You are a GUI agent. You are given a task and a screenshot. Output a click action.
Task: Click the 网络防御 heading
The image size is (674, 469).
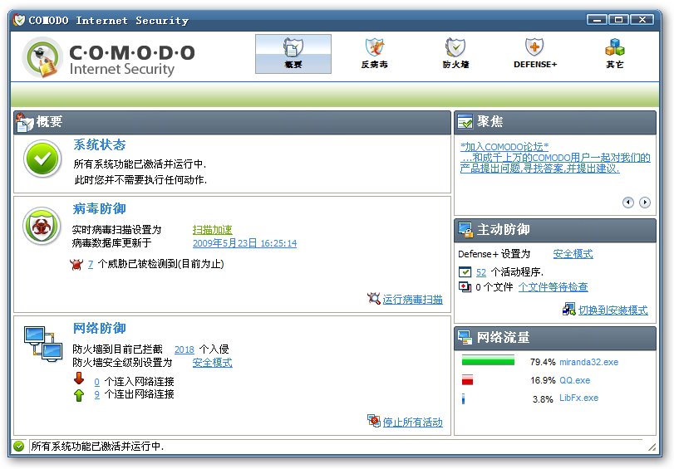tap(99, 328)
